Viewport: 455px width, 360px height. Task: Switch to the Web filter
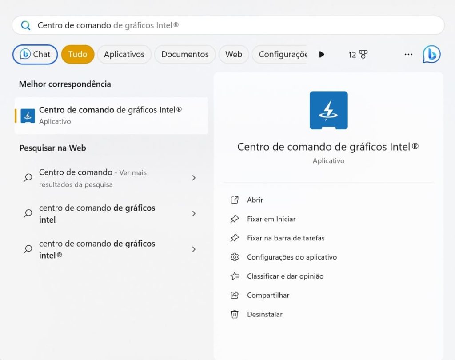tap(234, 54)
